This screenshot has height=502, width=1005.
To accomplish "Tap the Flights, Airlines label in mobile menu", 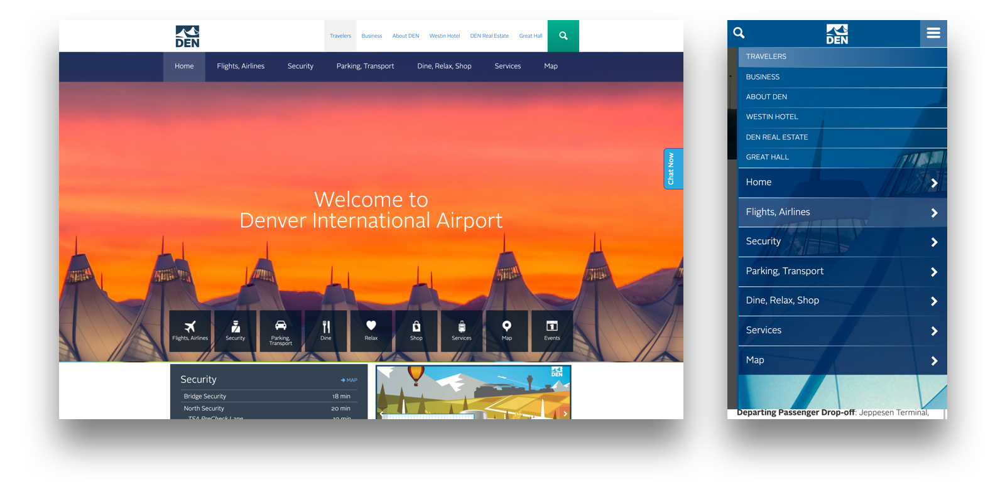I will click(x=778, y=212).
